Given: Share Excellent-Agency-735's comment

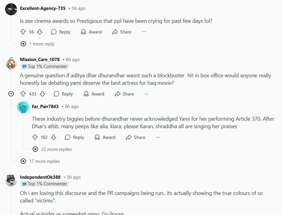Looking at the screenshot, I should 122,32.
